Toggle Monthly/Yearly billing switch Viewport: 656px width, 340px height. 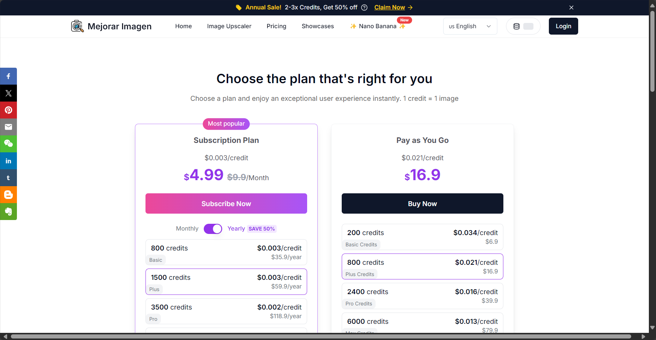[213, 229]
